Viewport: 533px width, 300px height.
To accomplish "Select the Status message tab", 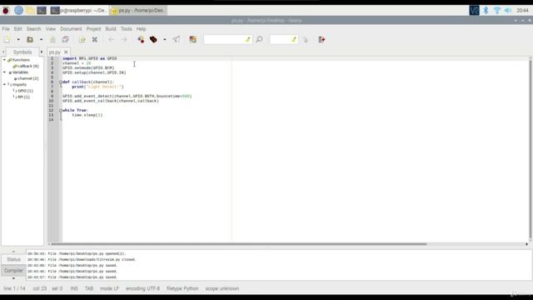I will pyautogui.click(x=13, y=259).
